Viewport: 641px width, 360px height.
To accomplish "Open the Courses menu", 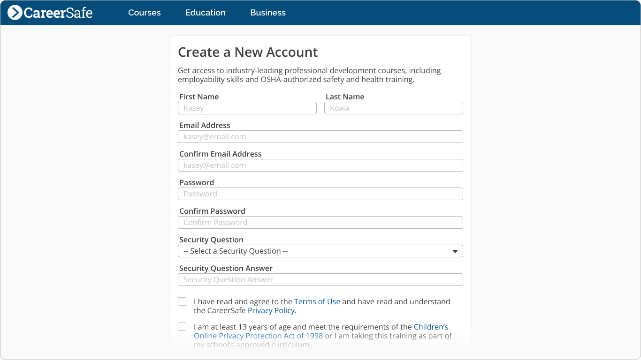I will click(x=144, y=13).
